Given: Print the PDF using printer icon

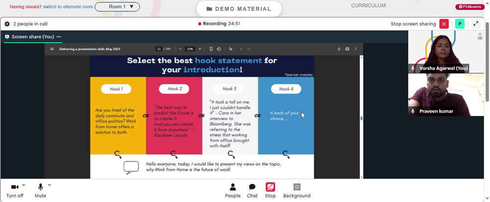Looking at the screenshot, I should pyautogui.click(x=347, y=49).
